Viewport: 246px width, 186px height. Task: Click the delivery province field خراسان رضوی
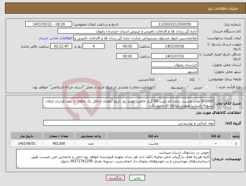pos(175,64)
